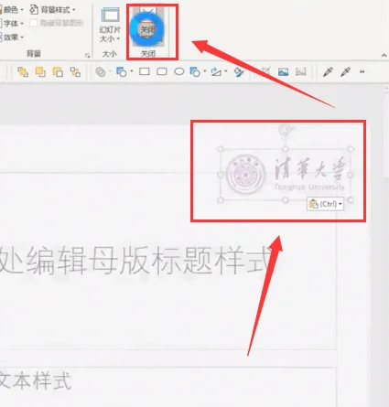Viewport: 389px width, 407px height.
Task: Expand the 颜色 theme colors dropdown
Action: (11, 10)
